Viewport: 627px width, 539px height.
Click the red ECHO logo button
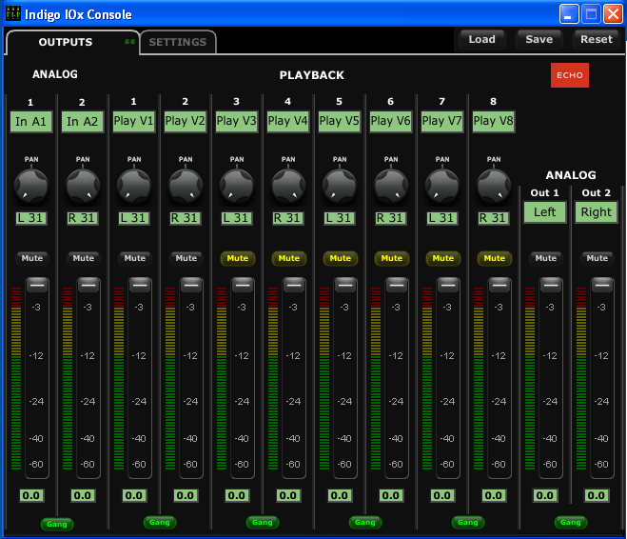[570, 75]
